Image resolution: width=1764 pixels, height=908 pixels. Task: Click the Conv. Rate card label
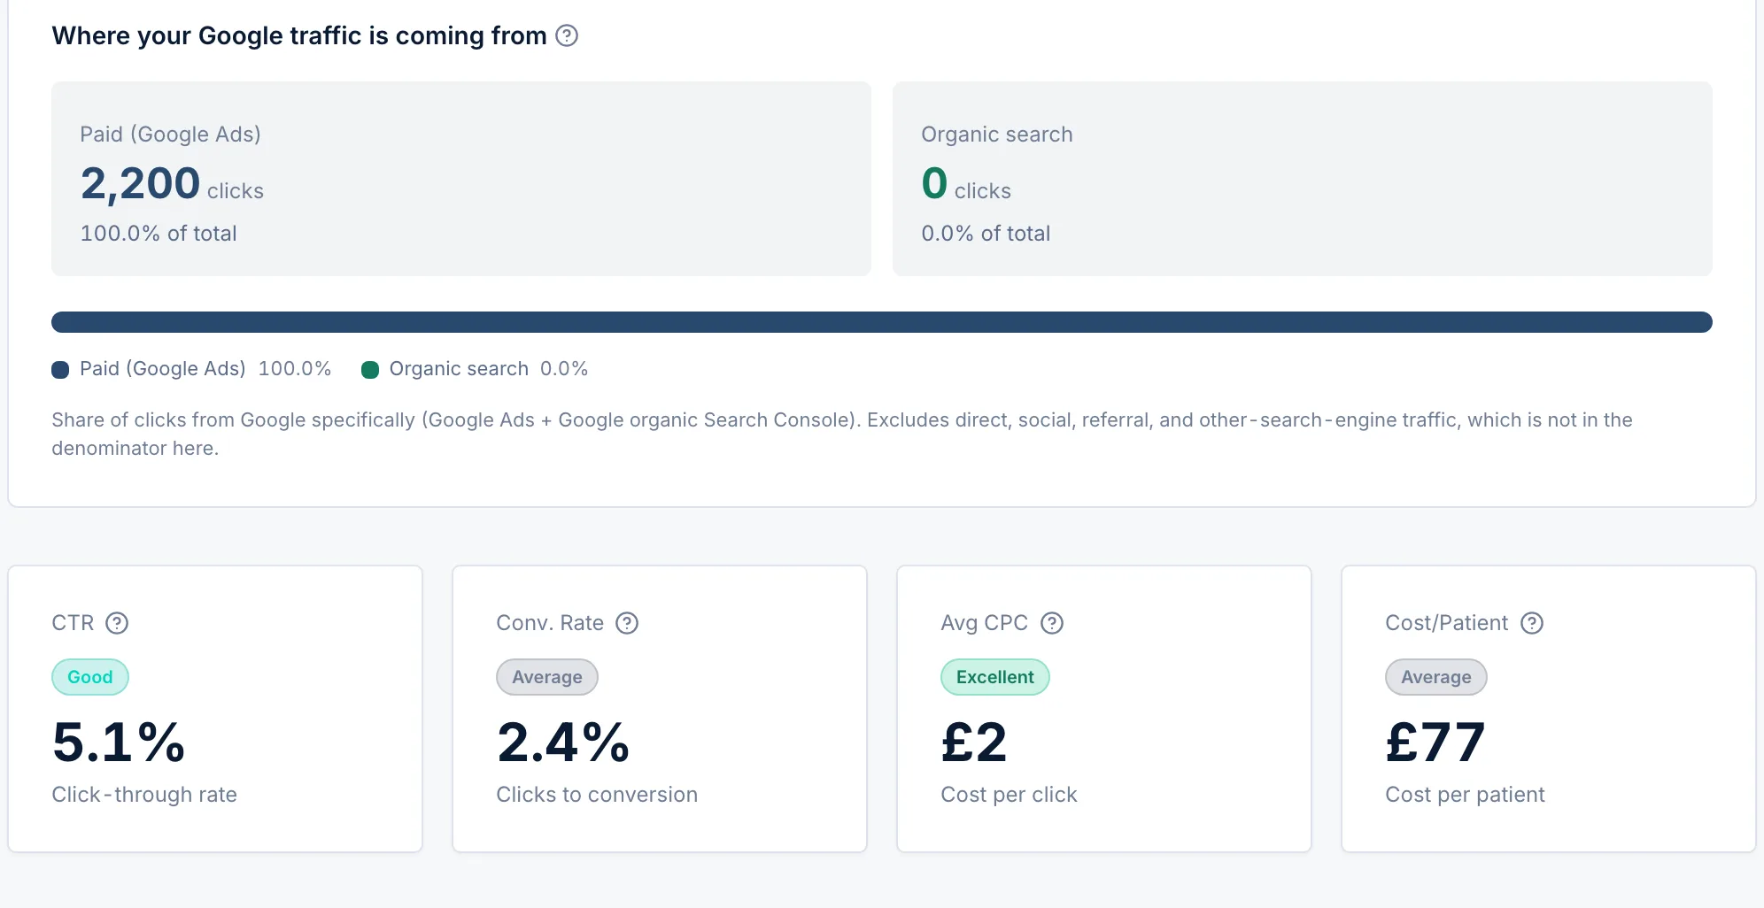pyautogui.click(x=550, y=623)
